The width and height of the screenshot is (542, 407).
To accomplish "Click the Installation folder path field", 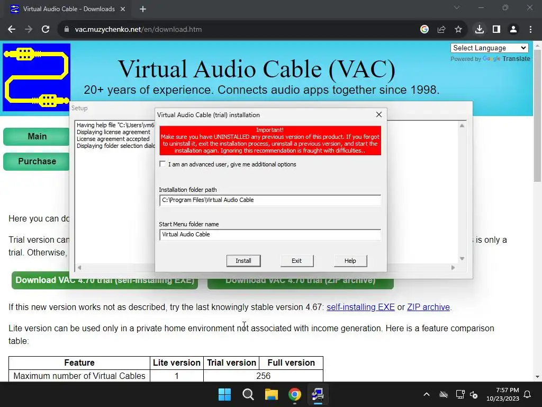I will pyautogui.click(x=270, y=200).
